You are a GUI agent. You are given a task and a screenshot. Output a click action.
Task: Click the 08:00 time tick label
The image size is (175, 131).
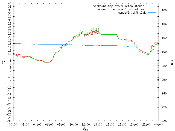click(62, 124)
